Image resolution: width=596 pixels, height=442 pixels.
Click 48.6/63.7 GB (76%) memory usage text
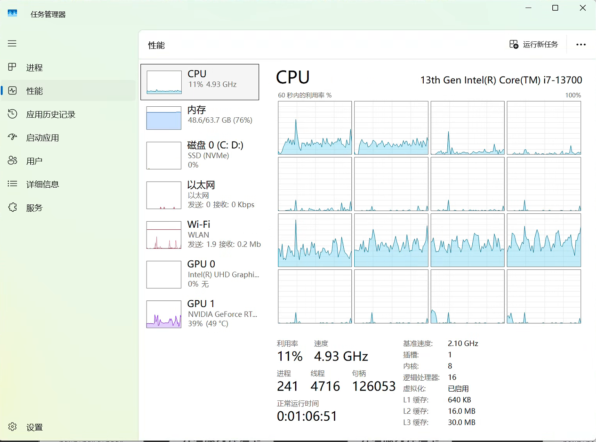[x=220, y=120]
